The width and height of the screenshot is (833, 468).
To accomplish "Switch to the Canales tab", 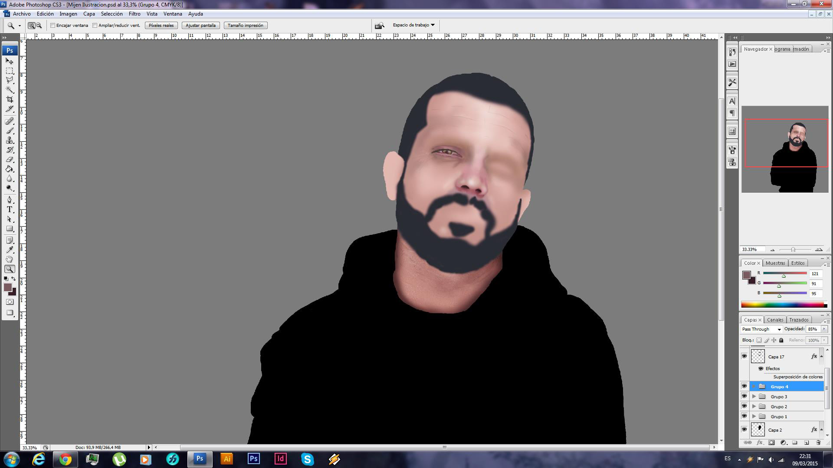I will 775,320.
